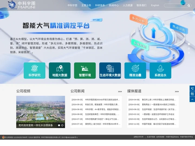195x146 pixels.
Task: Click the 智能大气精准调控平台 banner title
Action: click(x=56, y=26)
